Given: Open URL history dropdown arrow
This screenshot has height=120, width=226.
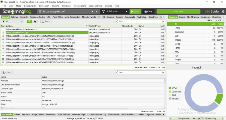Looking at the screenshot, I should [x=96, y=12].
